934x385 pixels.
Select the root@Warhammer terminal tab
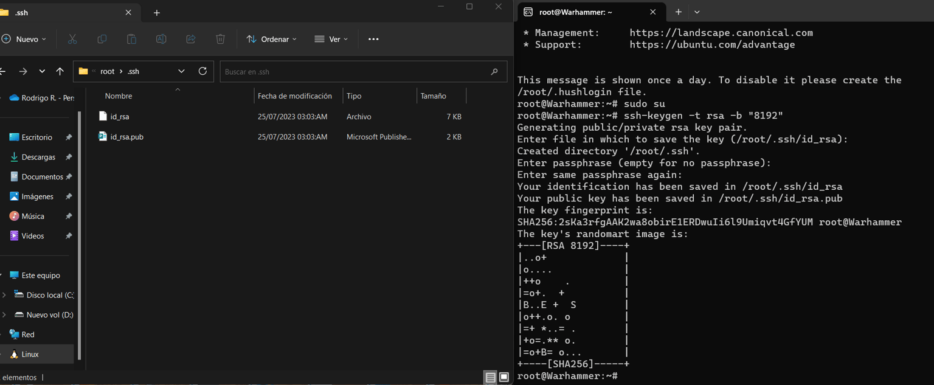(x=590, y=12)
